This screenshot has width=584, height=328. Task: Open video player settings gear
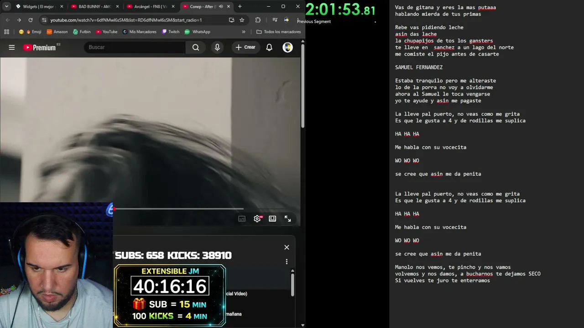tap(257, 219)
